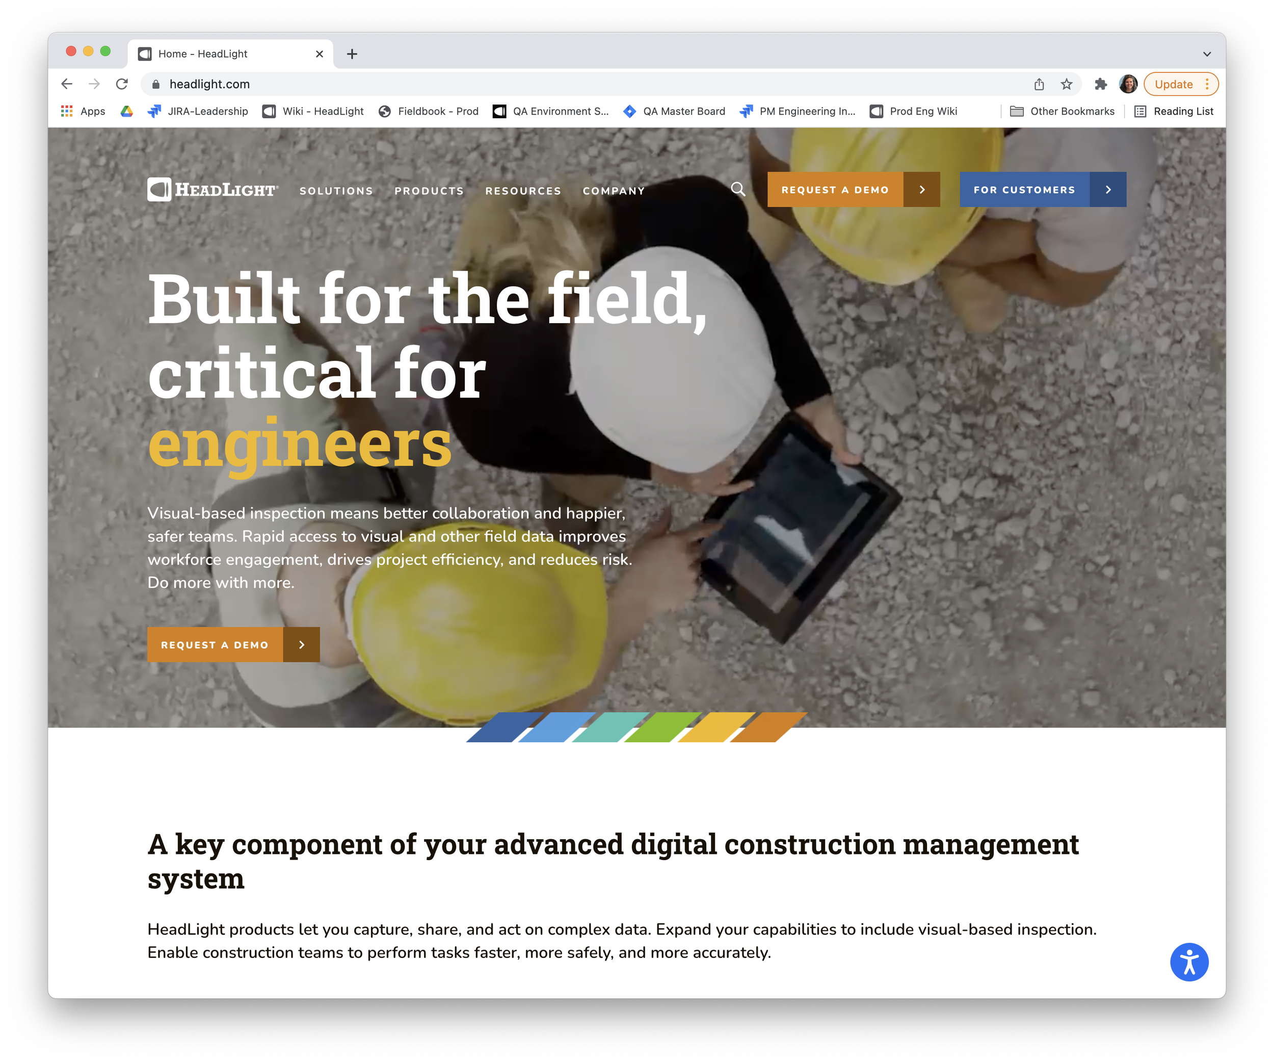The height and width of the screenshot is (1062, 1274).
Task: Bookmark this page with the star icon
Action: tap(1067, 84)
